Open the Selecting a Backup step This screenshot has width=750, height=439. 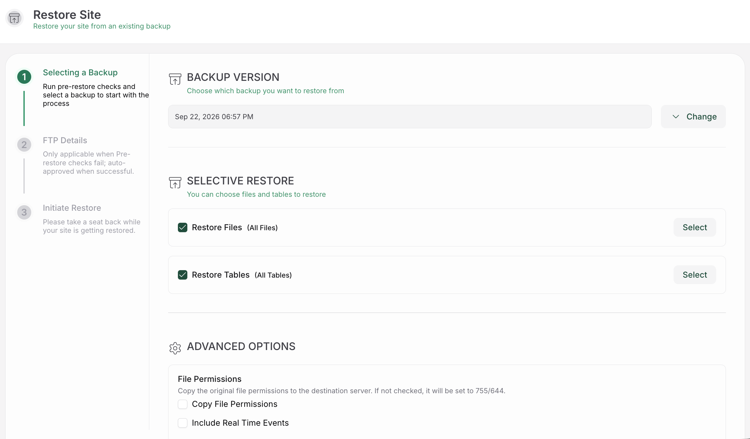coord(80,72)
